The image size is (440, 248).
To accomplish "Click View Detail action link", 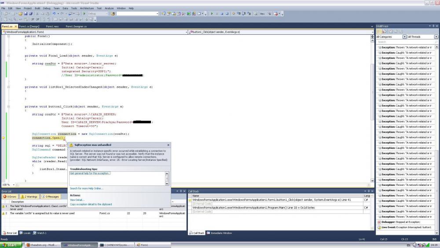I will pos(77,200).
